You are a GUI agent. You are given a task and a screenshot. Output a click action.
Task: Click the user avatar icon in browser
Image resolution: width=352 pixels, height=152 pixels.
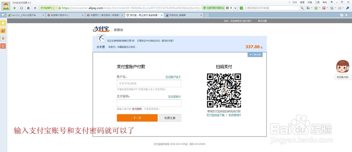(x=6, y=6)
